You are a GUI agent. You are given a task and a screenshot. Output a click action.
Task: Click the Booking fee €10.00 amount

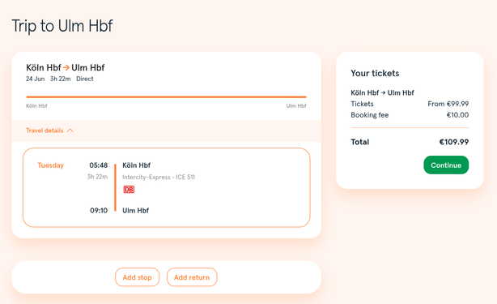457,115
